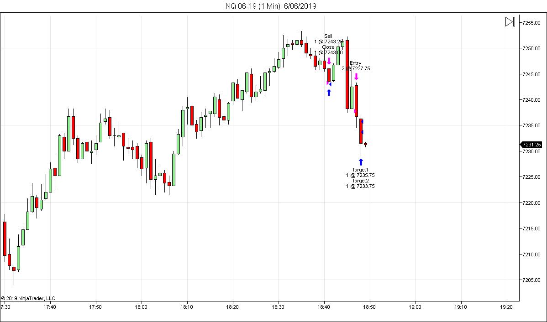Click the 7235.00 price axis label
This screenshot has width=547, height=322.
(x=531, y=125)
